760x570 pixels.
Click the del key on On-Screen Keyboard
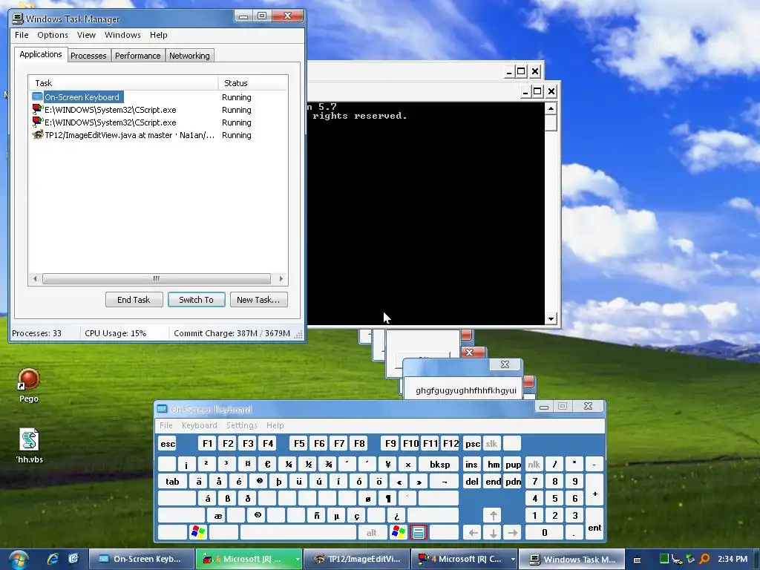[x=472, y=481]
